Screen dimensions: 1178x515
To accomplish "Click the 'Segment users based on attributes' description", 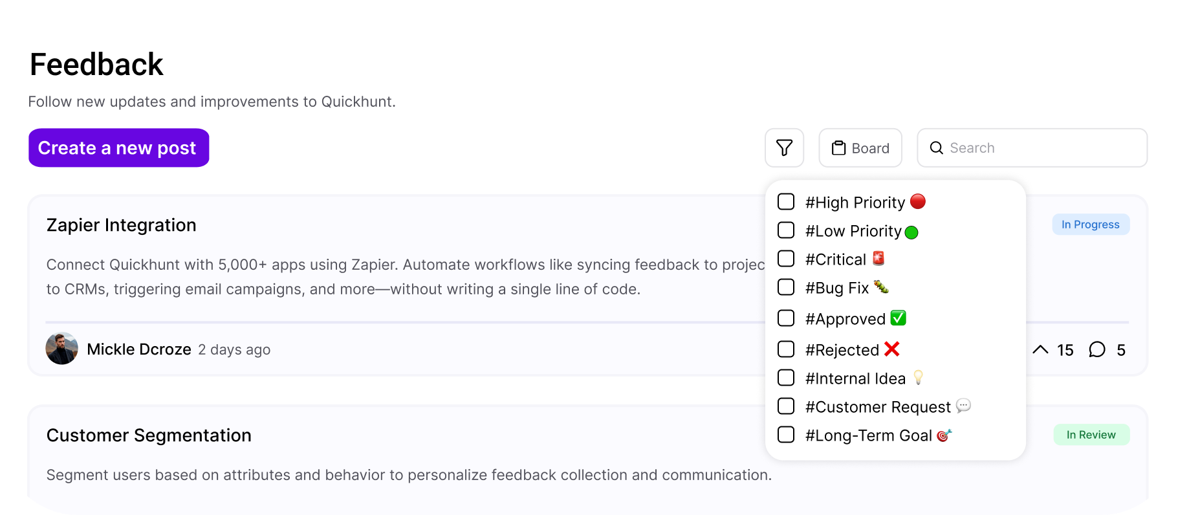I will coord(409,475).
